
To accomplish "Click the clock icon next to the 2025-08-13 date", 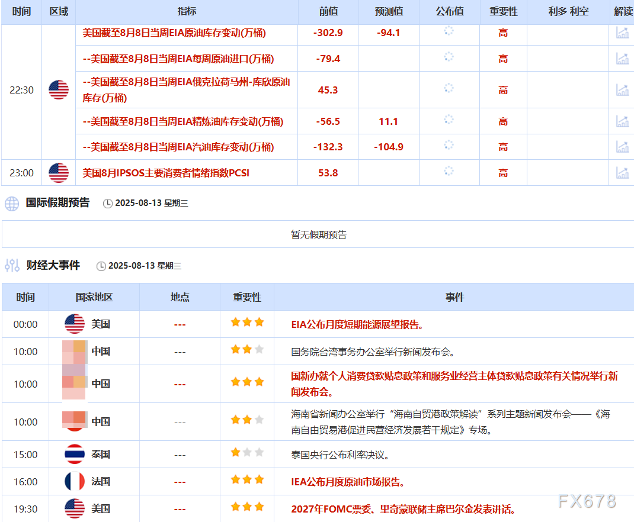I will [108, 204].
